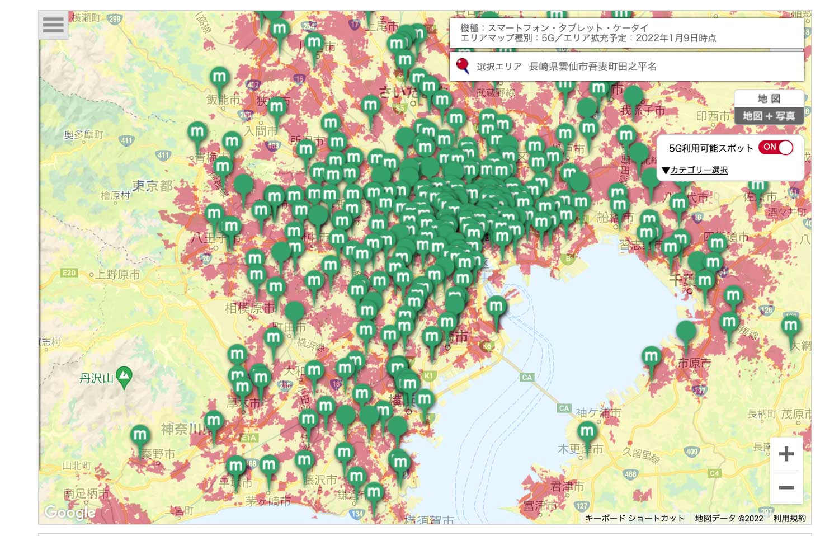The width and height of the screenshot is (839, 536).
Task: Open the キーボード ショートカット link
Action: click(634, 518)
